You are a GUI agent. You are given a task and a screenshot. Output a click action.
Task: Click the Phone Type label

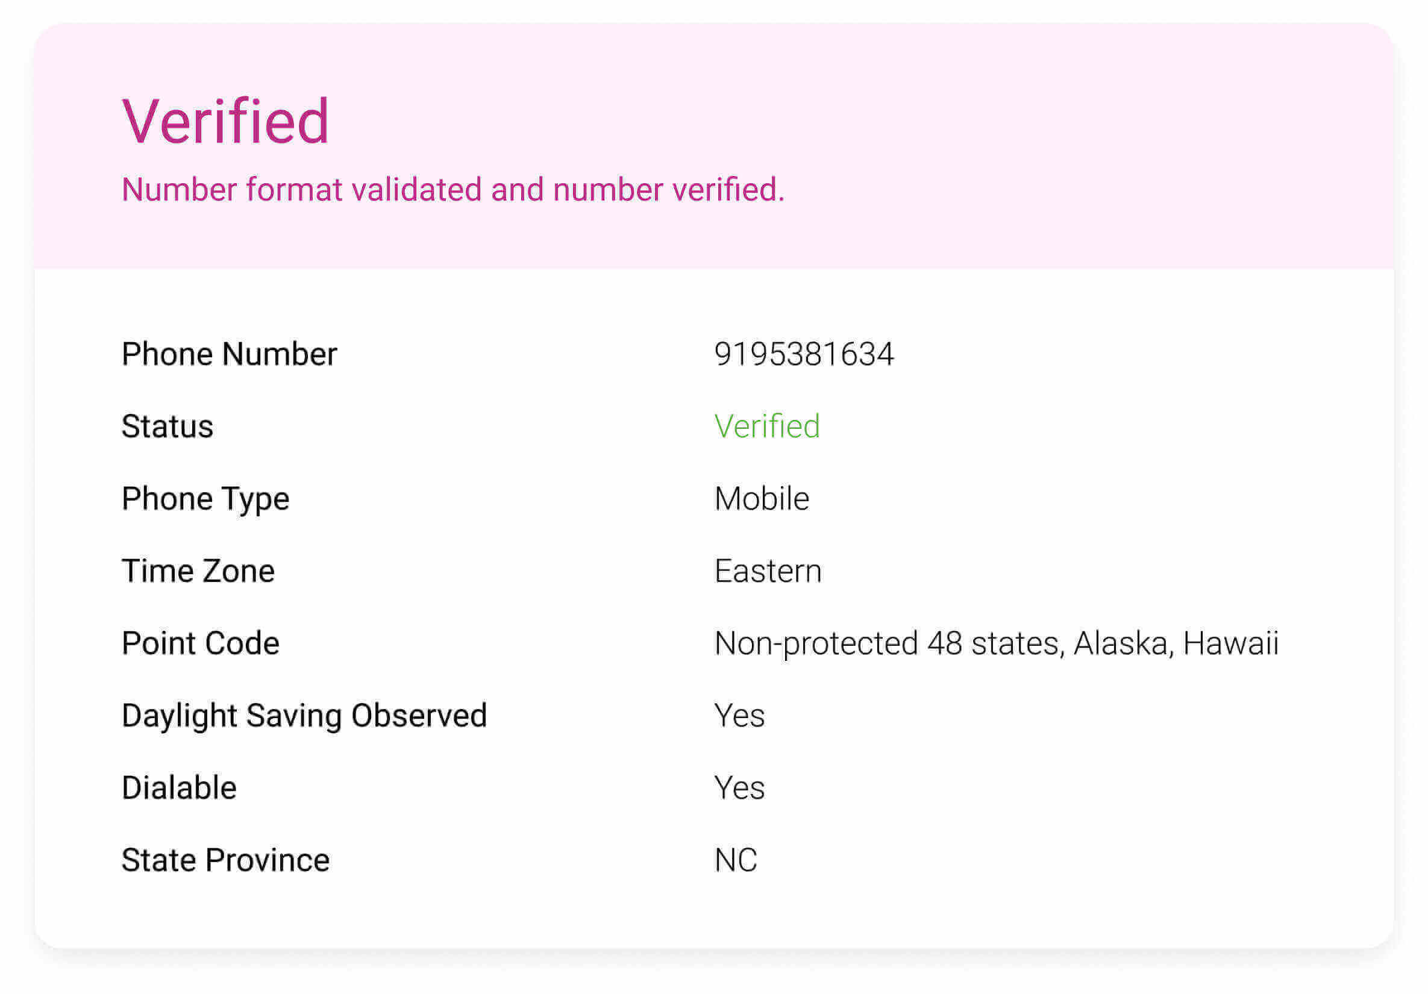click(205, 499)
